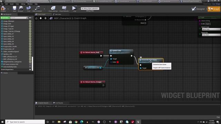The width and height of the screenshot is (221, 124).
Task: Open the Debug menu
Action: point(23,4)
